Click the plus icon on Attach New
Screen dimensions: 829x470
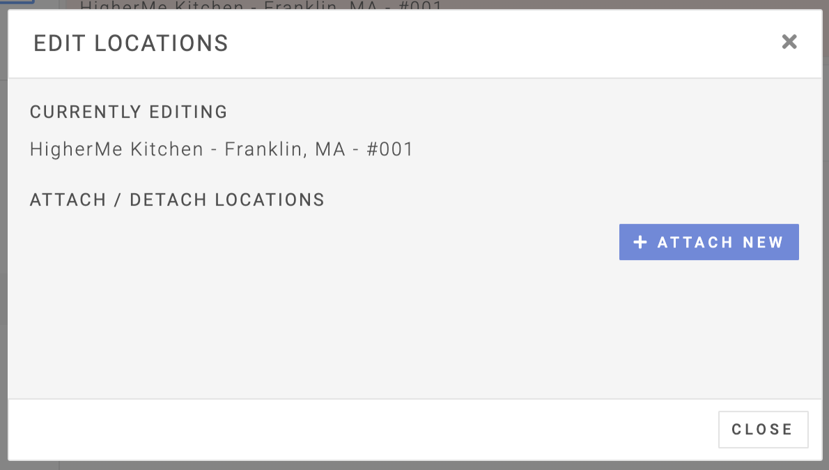640,242
